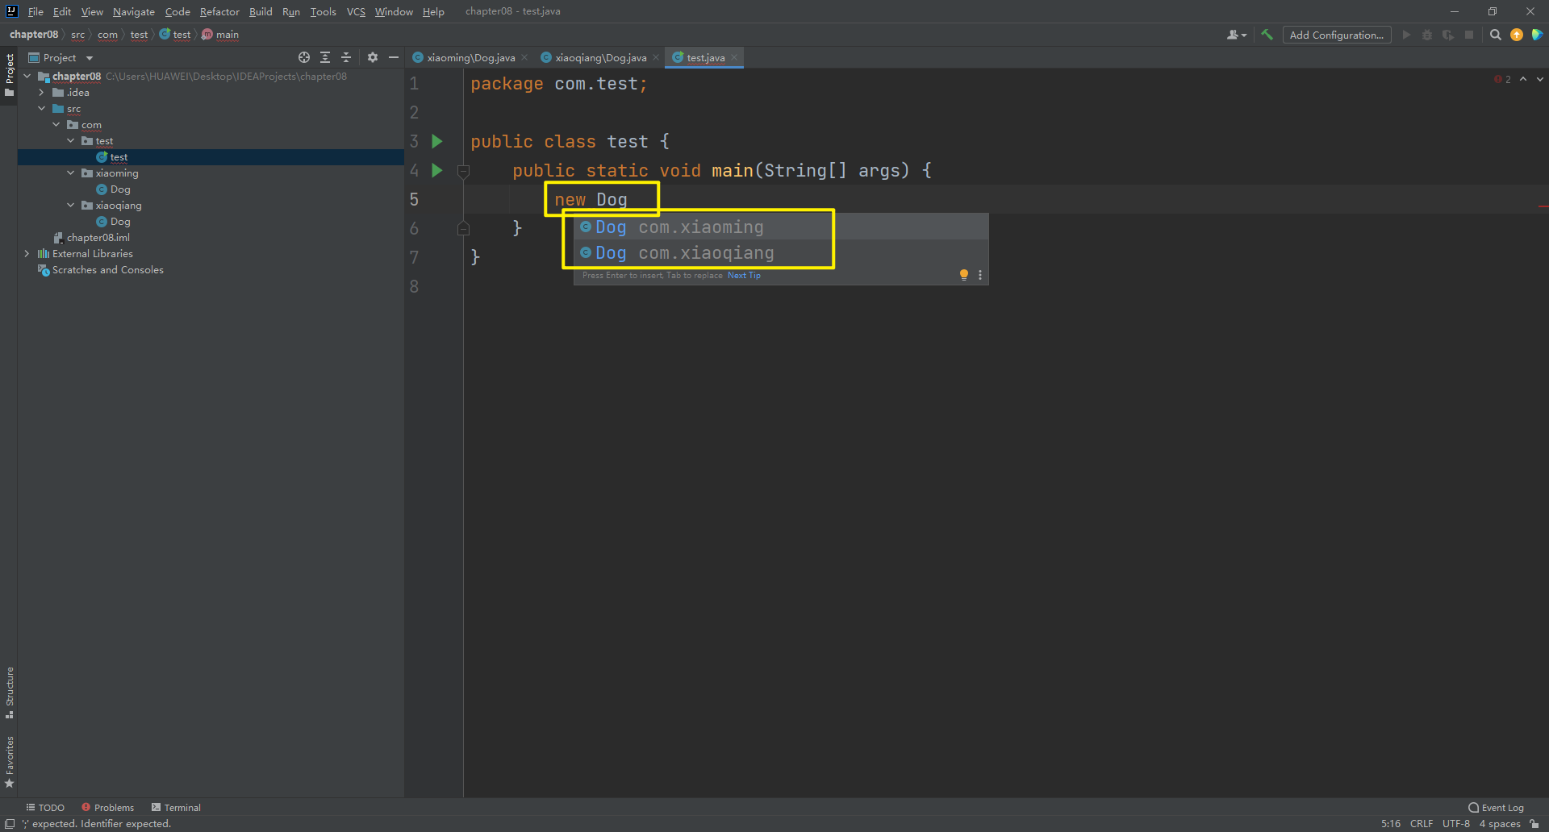Click the IDE update arrow icon

coord(1517,35)
